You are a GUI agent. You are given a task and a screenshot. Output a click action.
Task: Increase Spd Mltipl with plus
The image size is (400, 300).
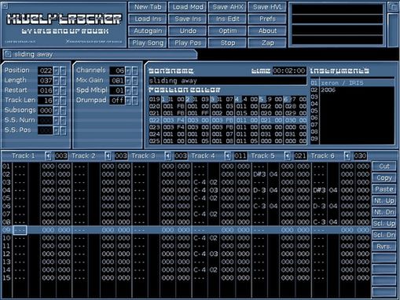point(128,90)
